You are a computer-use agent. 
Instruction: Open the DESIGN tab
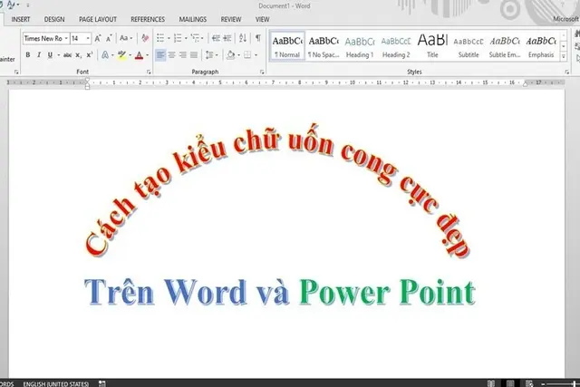54,19
